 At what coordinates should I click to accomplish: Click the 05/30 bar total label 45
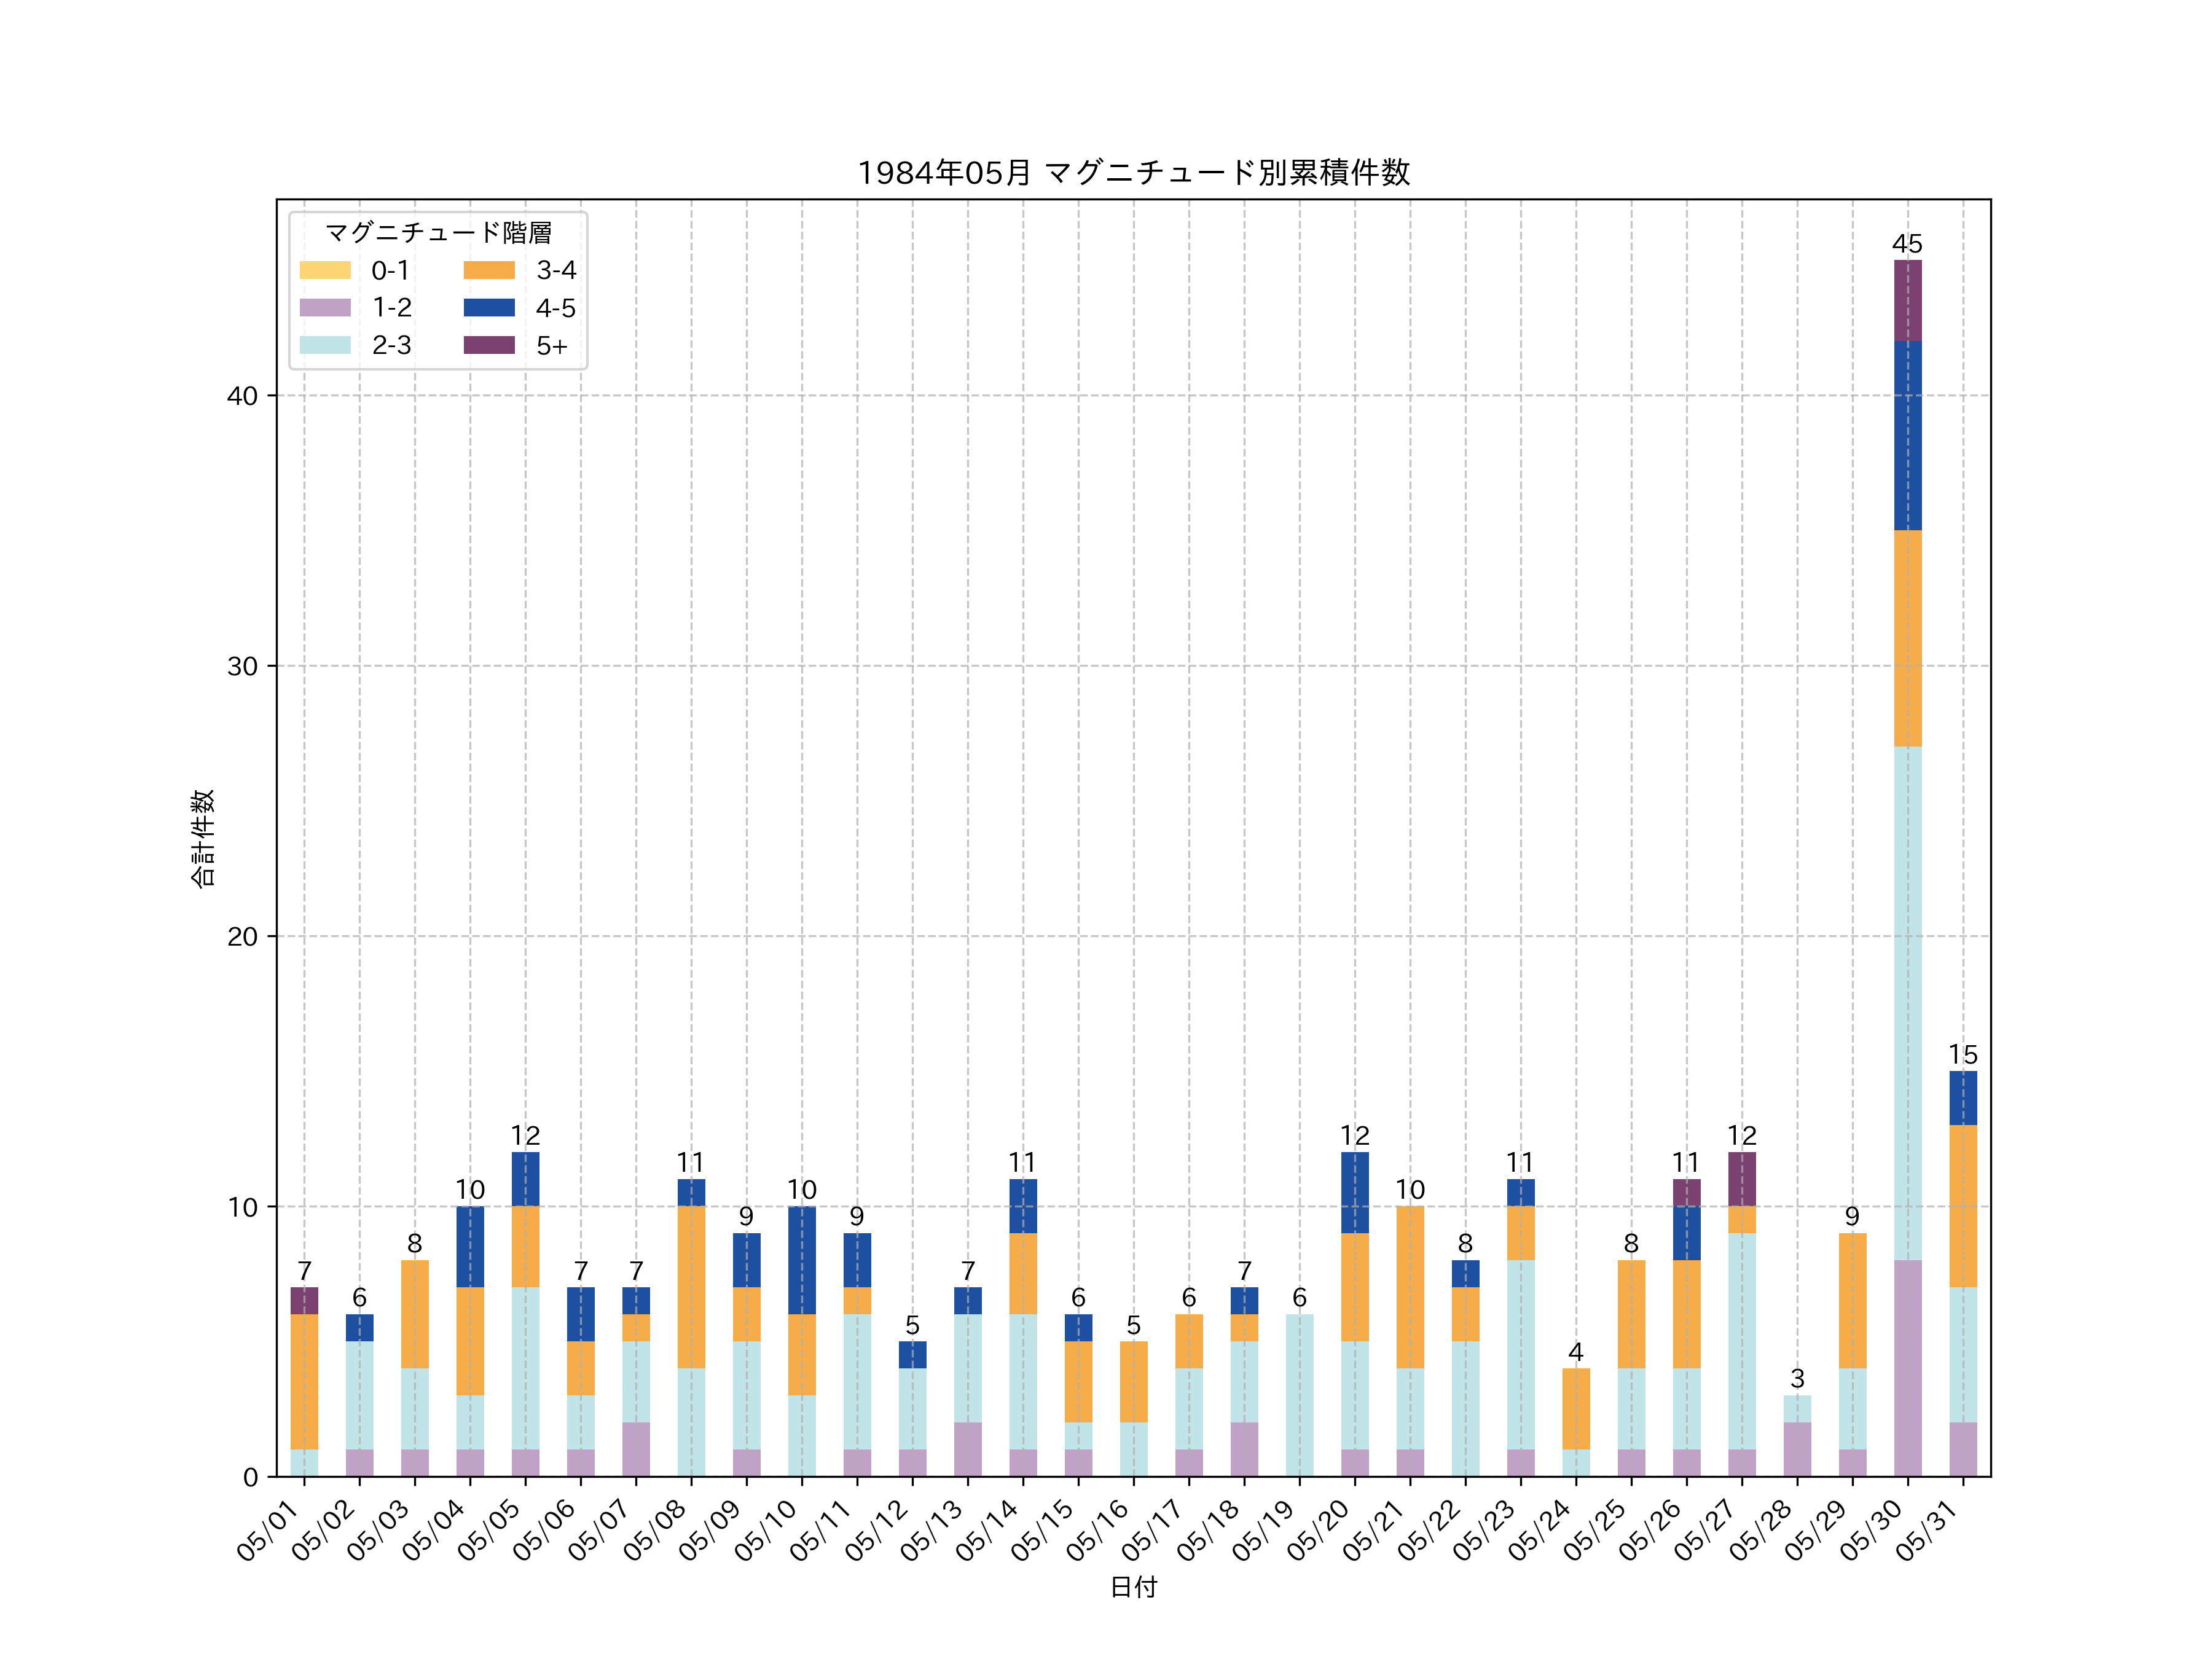point(1907,244)
